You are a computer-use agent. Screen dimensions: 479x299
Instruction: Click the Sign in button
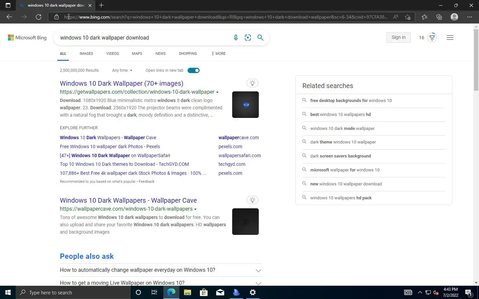click(399, 38)
